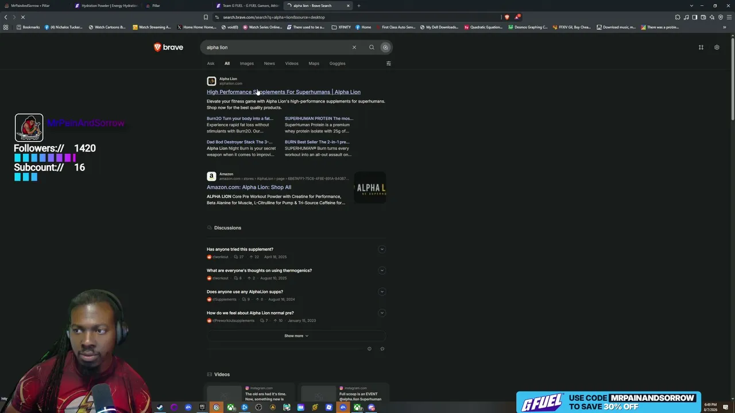Click the magnifying glass search icon
This screenshot has width=735, height=413.
pos(372,47)
